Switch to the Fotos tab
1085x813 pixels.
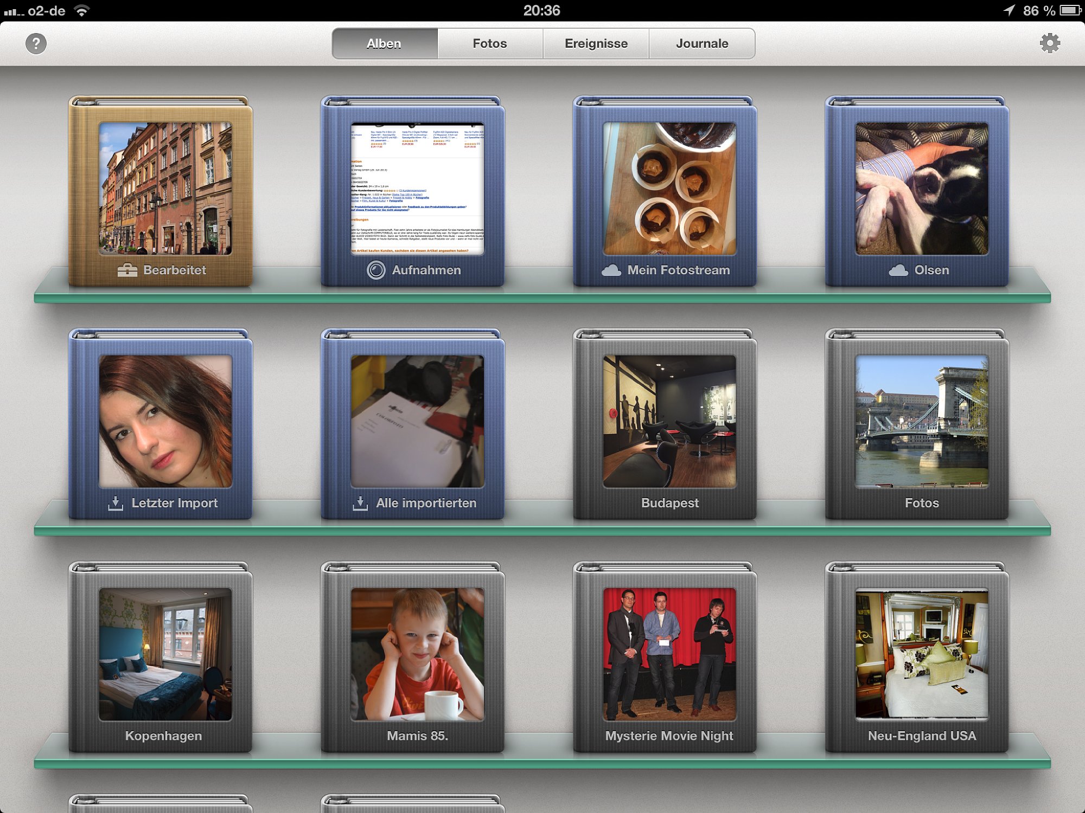490,43
